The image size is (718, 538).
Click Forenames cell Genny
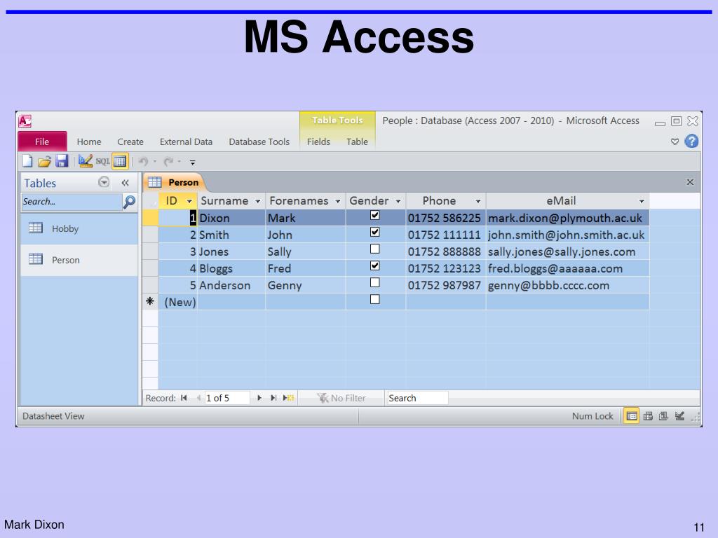coord(306,286)
